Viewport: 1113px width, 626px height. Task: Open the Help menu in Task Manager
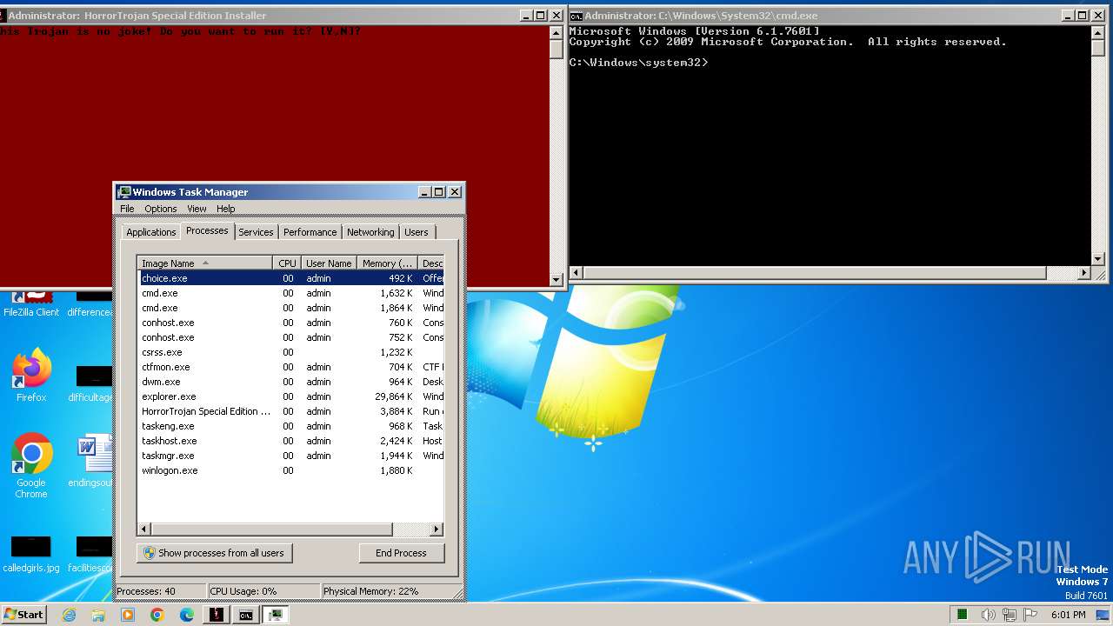click(226, 209)
